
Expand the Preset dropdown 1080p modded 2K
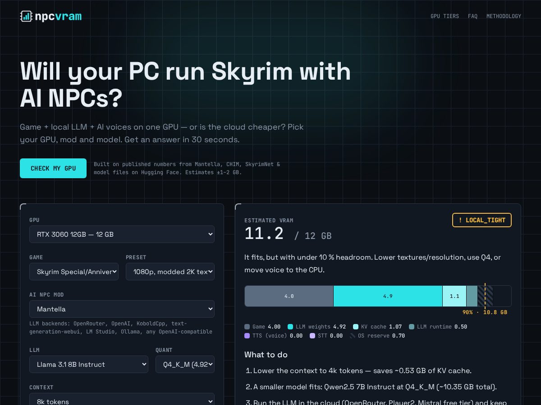170,272
